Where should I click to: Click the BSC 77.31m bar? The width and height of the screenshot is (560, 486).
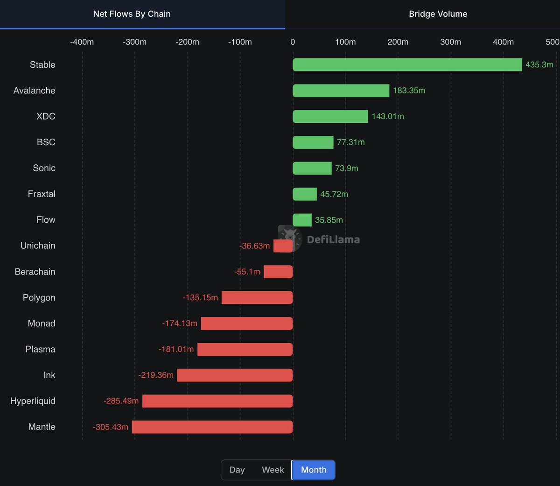point(313,142)
